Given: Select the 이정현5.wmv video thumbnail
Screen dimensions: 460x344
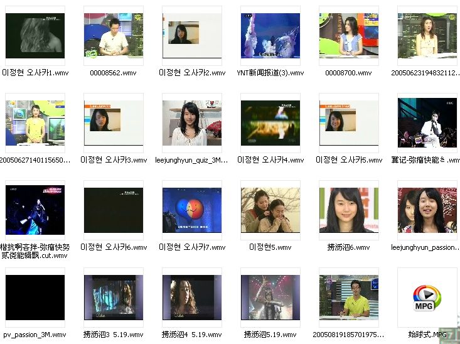Looking at the screenshot, I should coord(270,210).
